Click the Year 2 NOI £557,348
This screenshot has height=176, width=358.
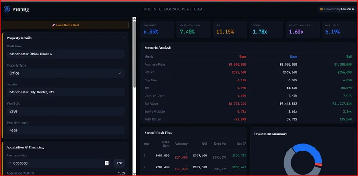pos(200,167)
